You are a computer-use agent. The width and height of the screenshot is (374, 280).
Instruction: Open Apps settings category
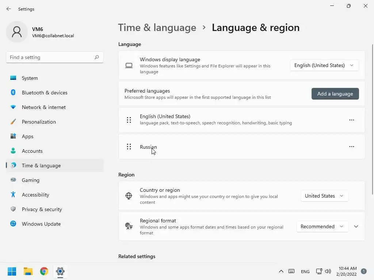(x=55, y=136)
